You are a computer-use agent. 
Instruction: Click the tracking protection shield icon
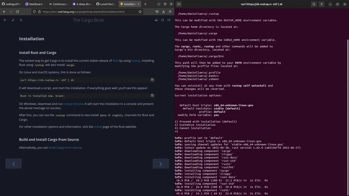(34, 11)
